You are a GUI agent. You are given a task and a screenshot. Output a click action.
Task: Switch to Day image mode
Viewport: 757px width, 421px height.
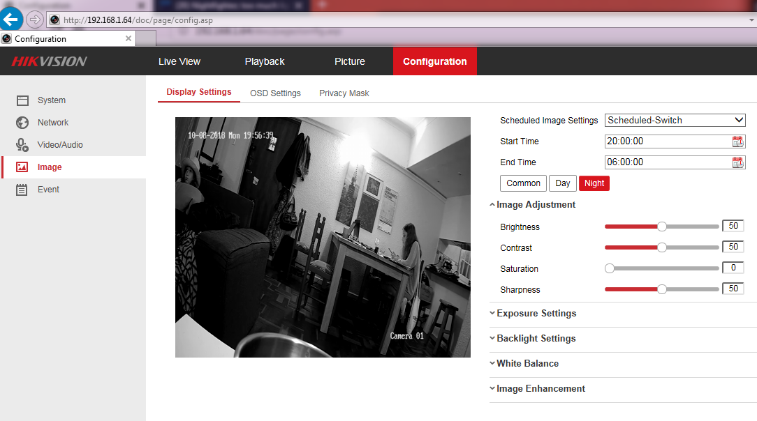(563, 183)
